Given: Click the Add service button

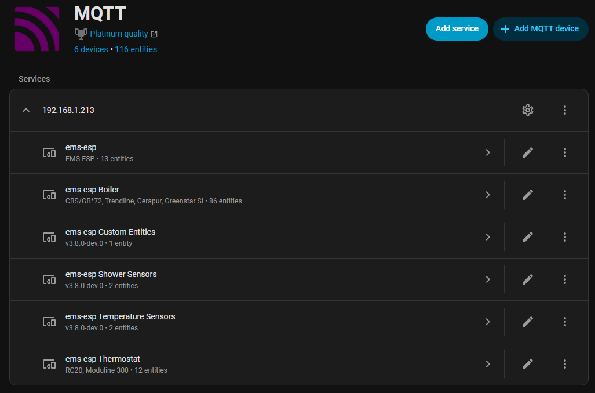Looking at the screenshot, I should point(457,28).
